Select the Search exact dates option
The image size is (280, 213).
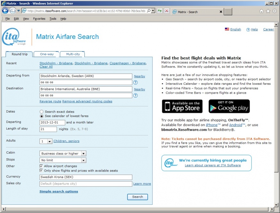tap(42, 112)
